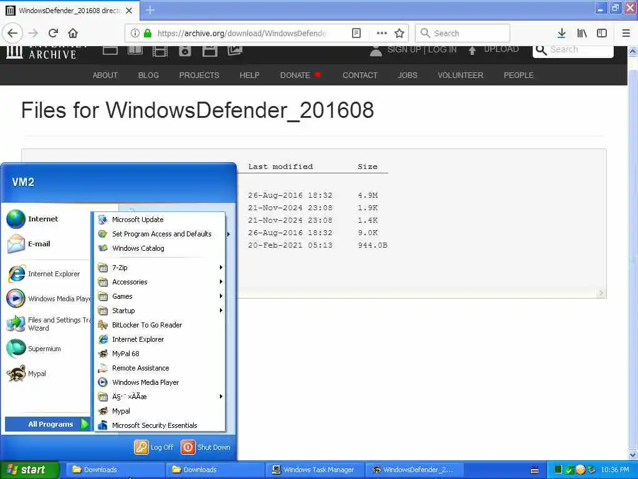The width and height of the screenshot is (638, 479).
Task: Open the Internet Archive web icon
Action: coord(110,50)
